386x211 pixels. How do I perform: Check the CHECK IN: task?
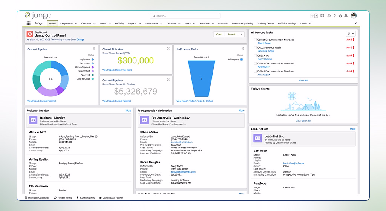[255, 55]
